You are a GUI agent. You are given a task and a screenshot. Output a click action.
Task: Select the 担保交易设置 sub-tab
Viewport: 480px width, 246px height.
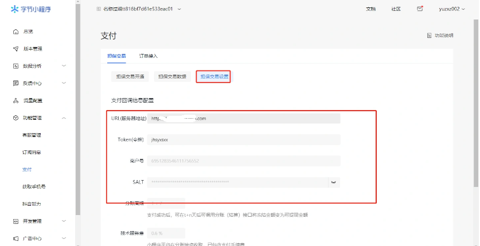pos(214,76)
